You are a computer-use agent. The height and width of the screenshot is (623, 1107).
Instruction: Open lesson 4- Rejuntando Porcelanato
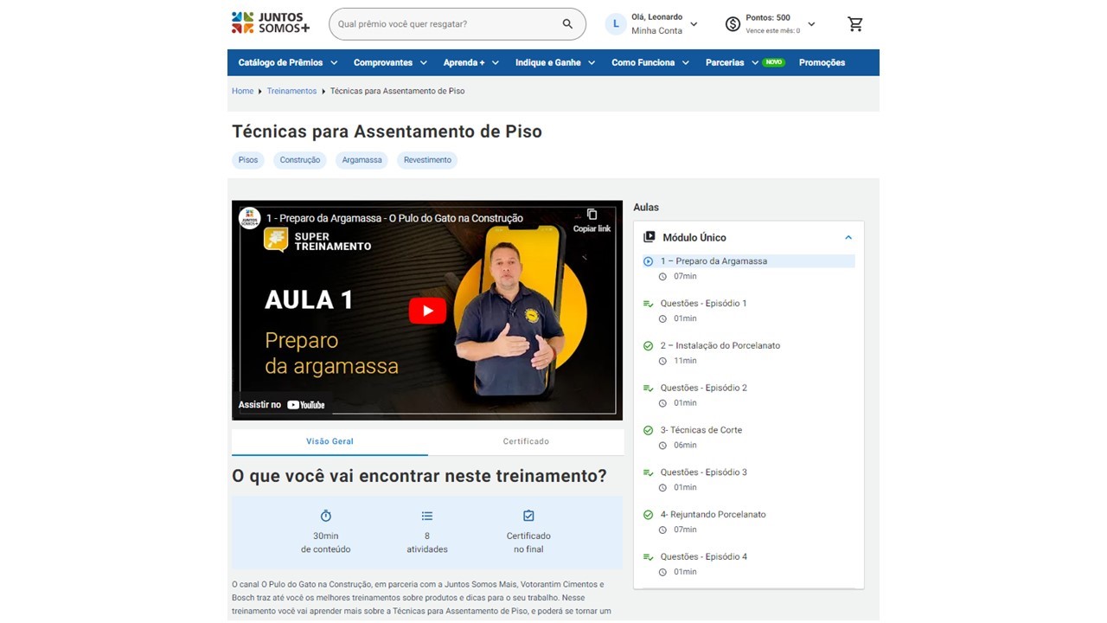tap(713, 515)
